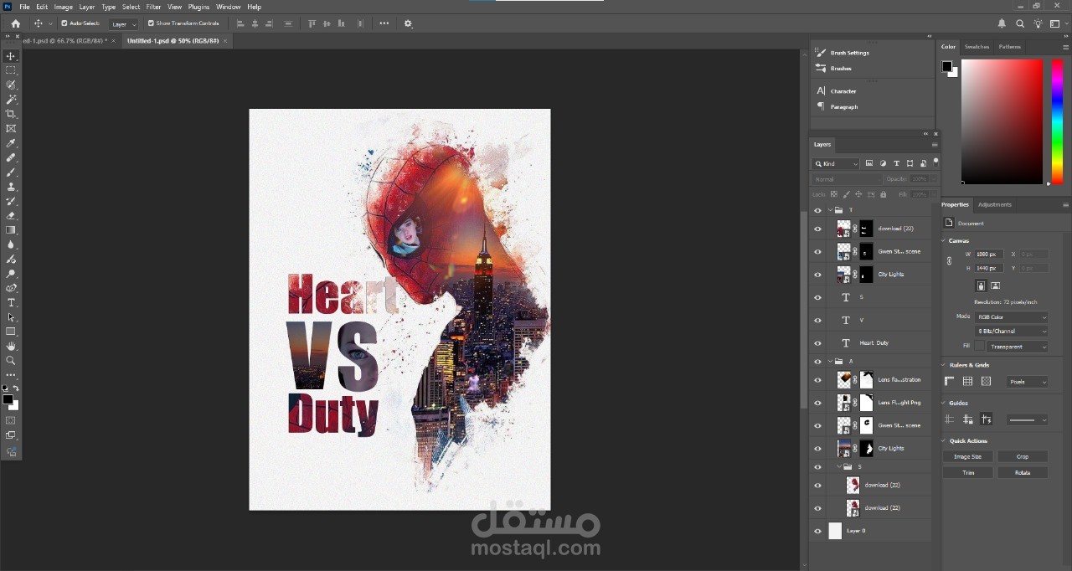Image resolution: width=1072 pixels, height=571 pixels.
Task: Select the Frame tool
Action: [11, 129]
